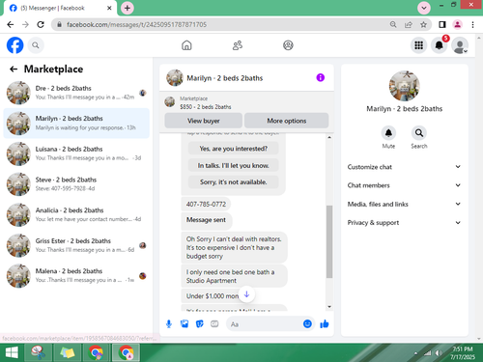This screenshot has height=362, width=483.
Task: Open Dre - 2 beds 2baths conversation
Action: (76, 93)
